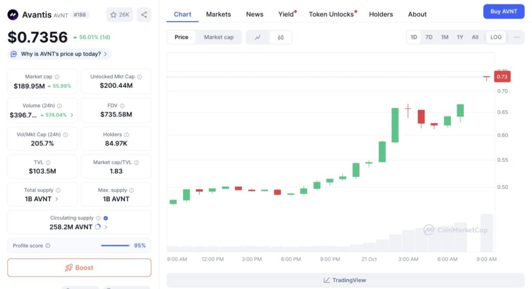Viewport: 532px width, 289px height.
Task: Open the Yield tab
Action: pos(286,14)
